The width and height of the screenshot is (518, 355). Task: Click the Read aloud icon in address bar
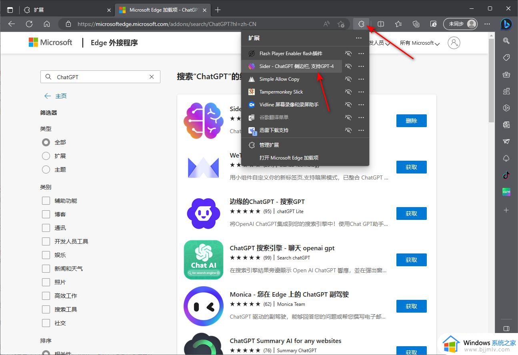click(x=326, y=24)
